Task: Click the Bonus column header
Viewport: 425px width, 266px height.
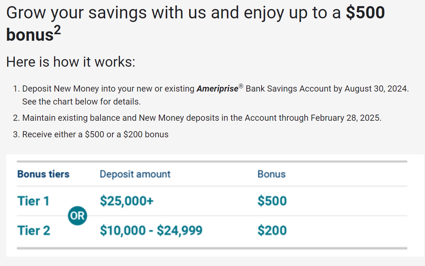Action: [x=271, y=174]
